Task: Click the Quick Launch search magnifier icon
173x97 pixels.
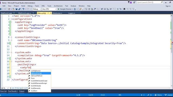Action: (162, 2)
